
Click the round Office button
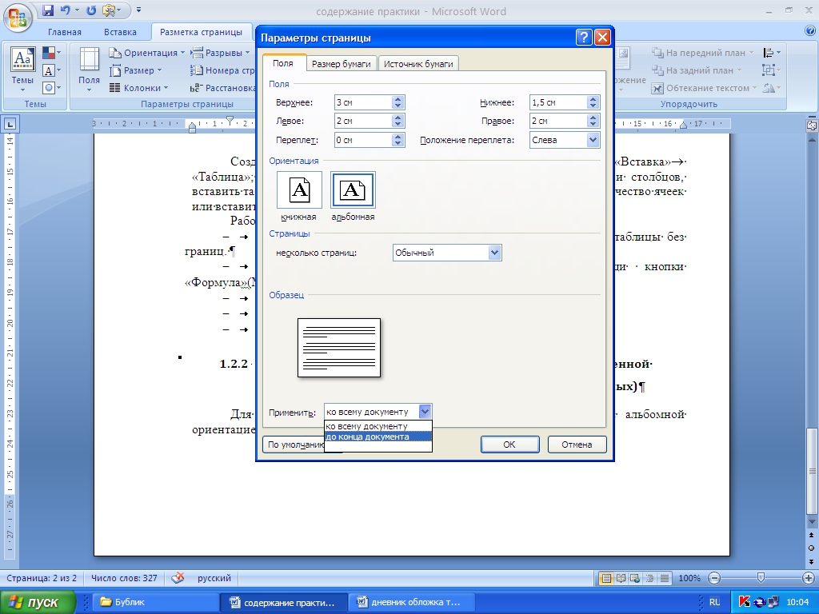coord(17,18)
